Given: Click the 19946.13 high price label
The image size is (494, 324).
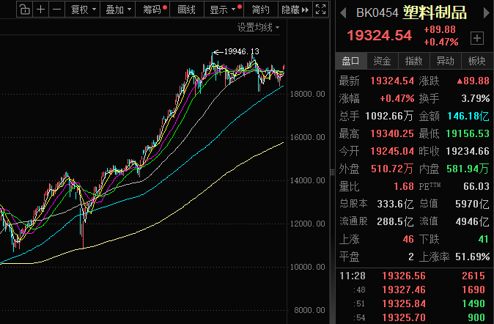Looking at the screenshot, I should pos(242,51).
